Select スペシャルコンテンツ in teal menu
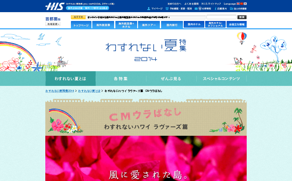This screenshot has height=181, width=292. pos(222,78)
